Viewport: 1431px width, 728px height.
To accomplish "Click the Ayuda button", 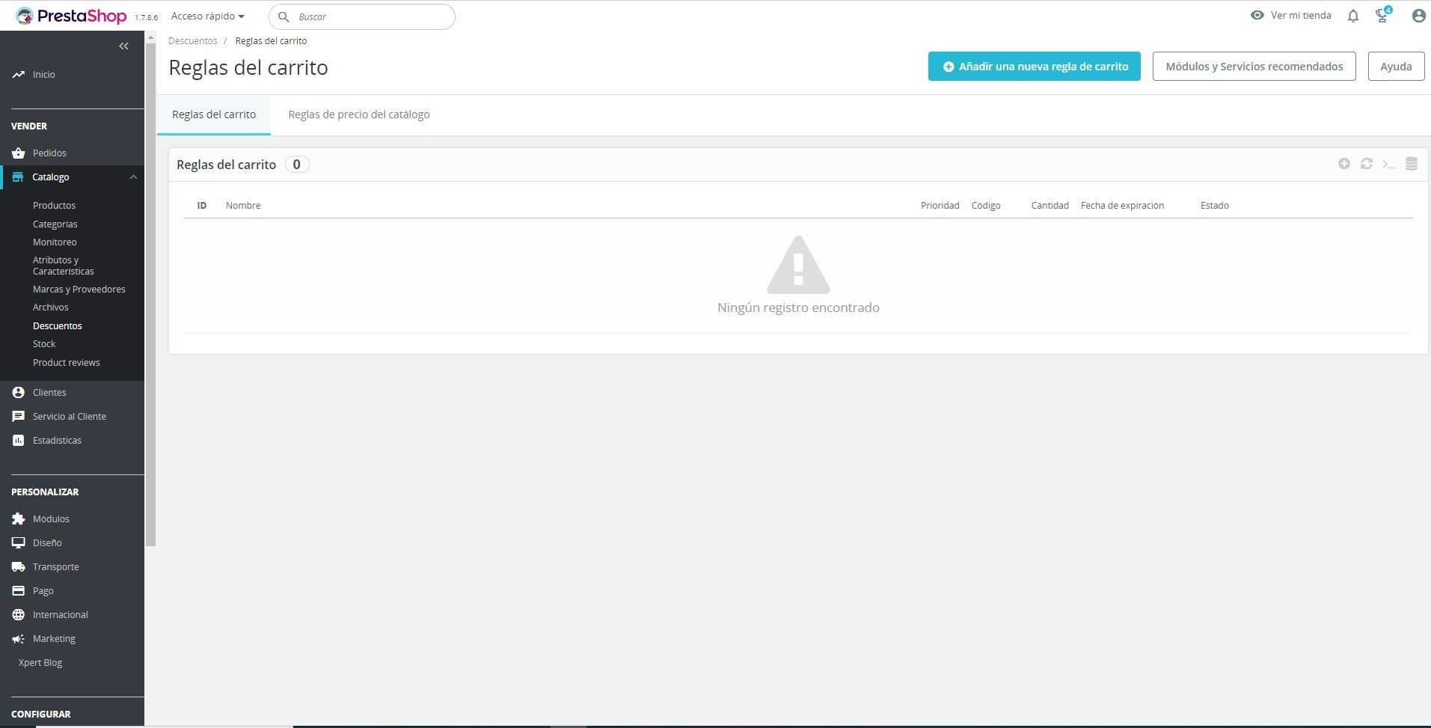I will (x=1396, y=67).
